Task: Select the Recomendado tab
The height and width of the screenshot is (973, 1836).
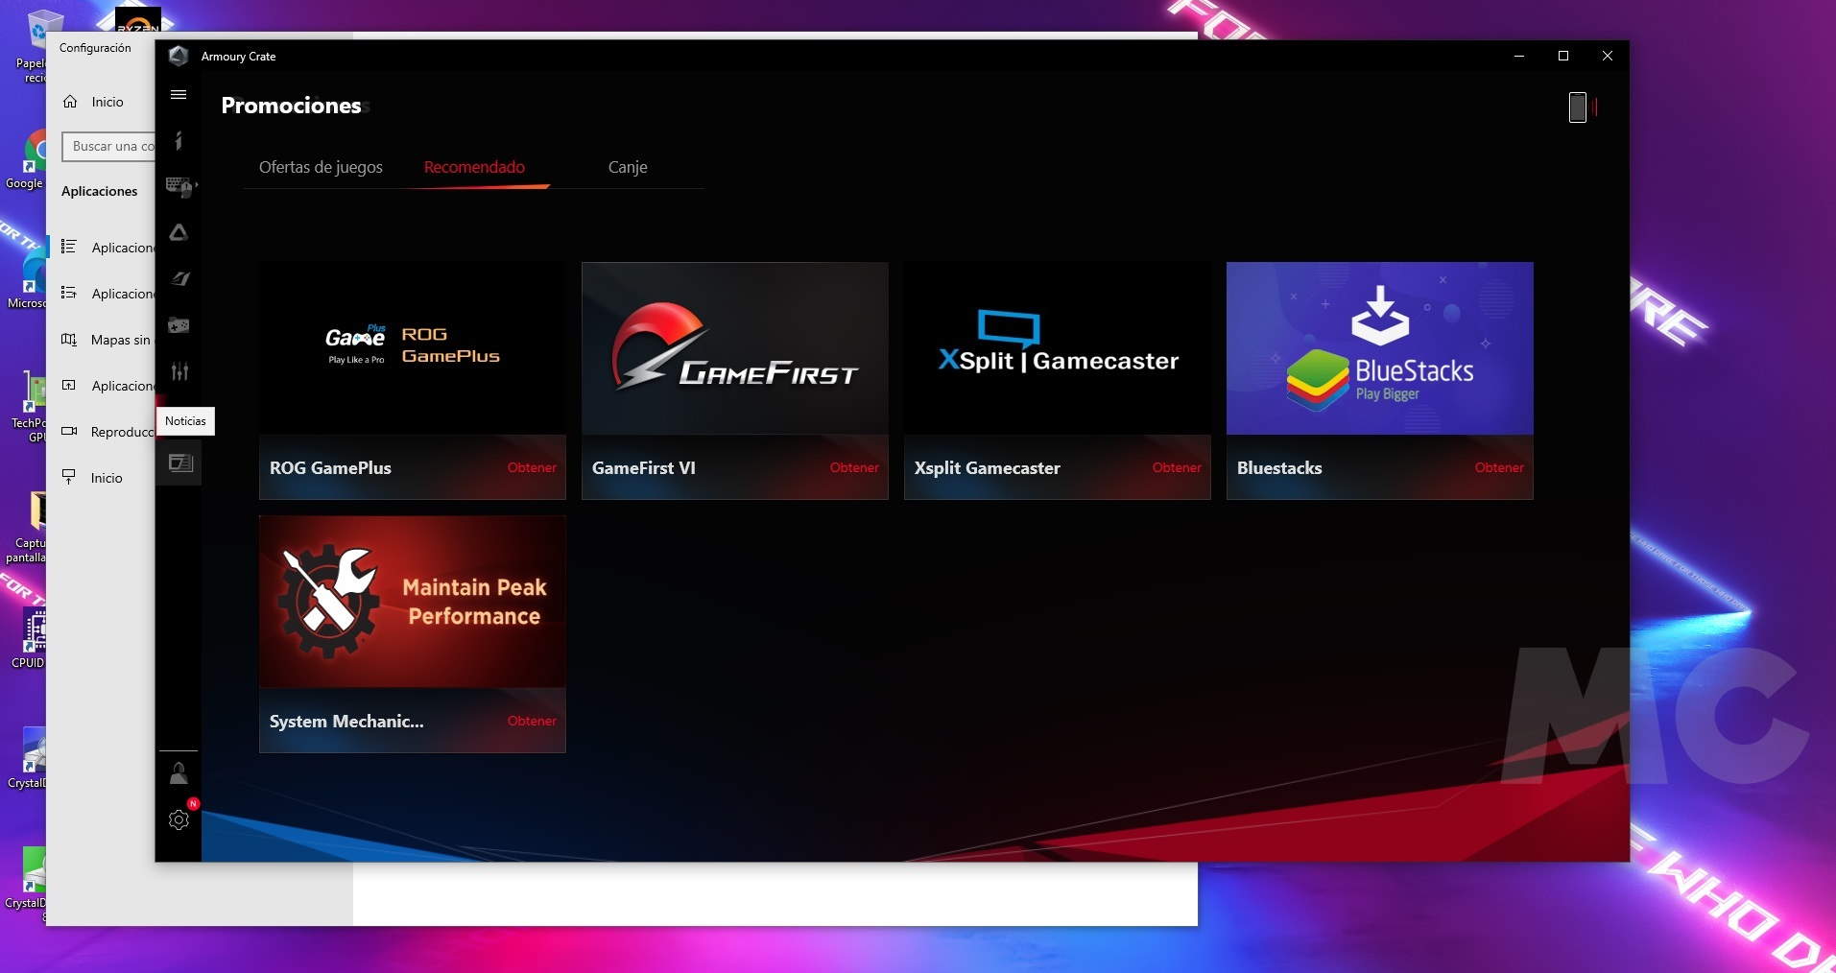Action: [474, 167]
